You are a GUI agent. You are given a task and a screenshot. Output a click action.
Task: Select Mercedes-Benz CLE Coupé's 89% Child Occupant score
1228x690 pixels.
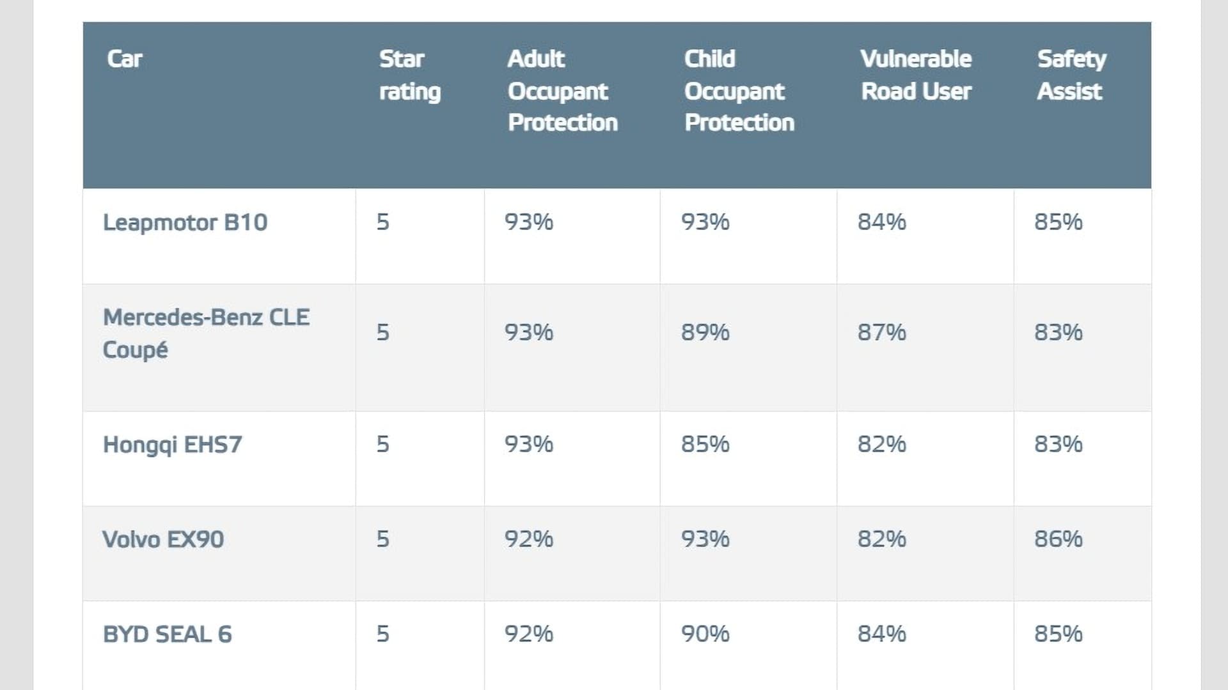pyautogui.click(x=705, y=332)
